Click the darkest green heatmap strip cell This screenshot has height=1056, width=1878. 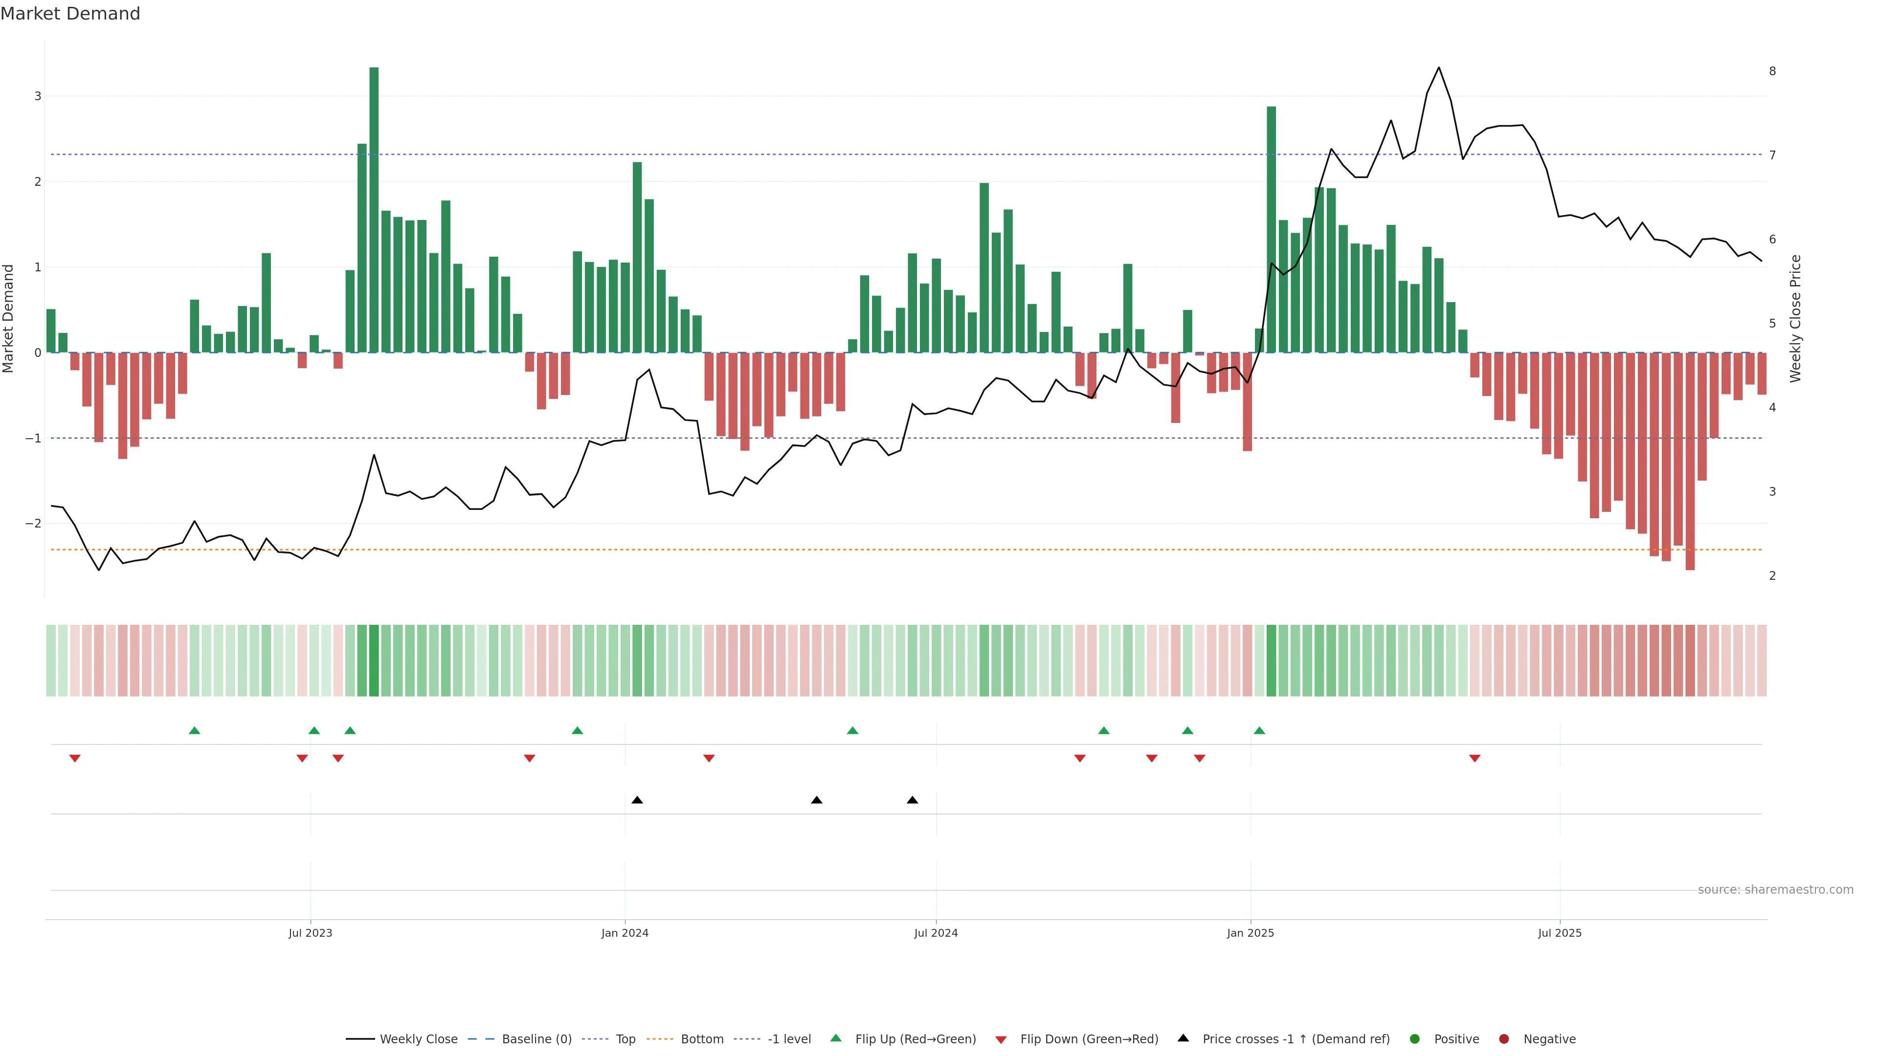coord(374,660)
